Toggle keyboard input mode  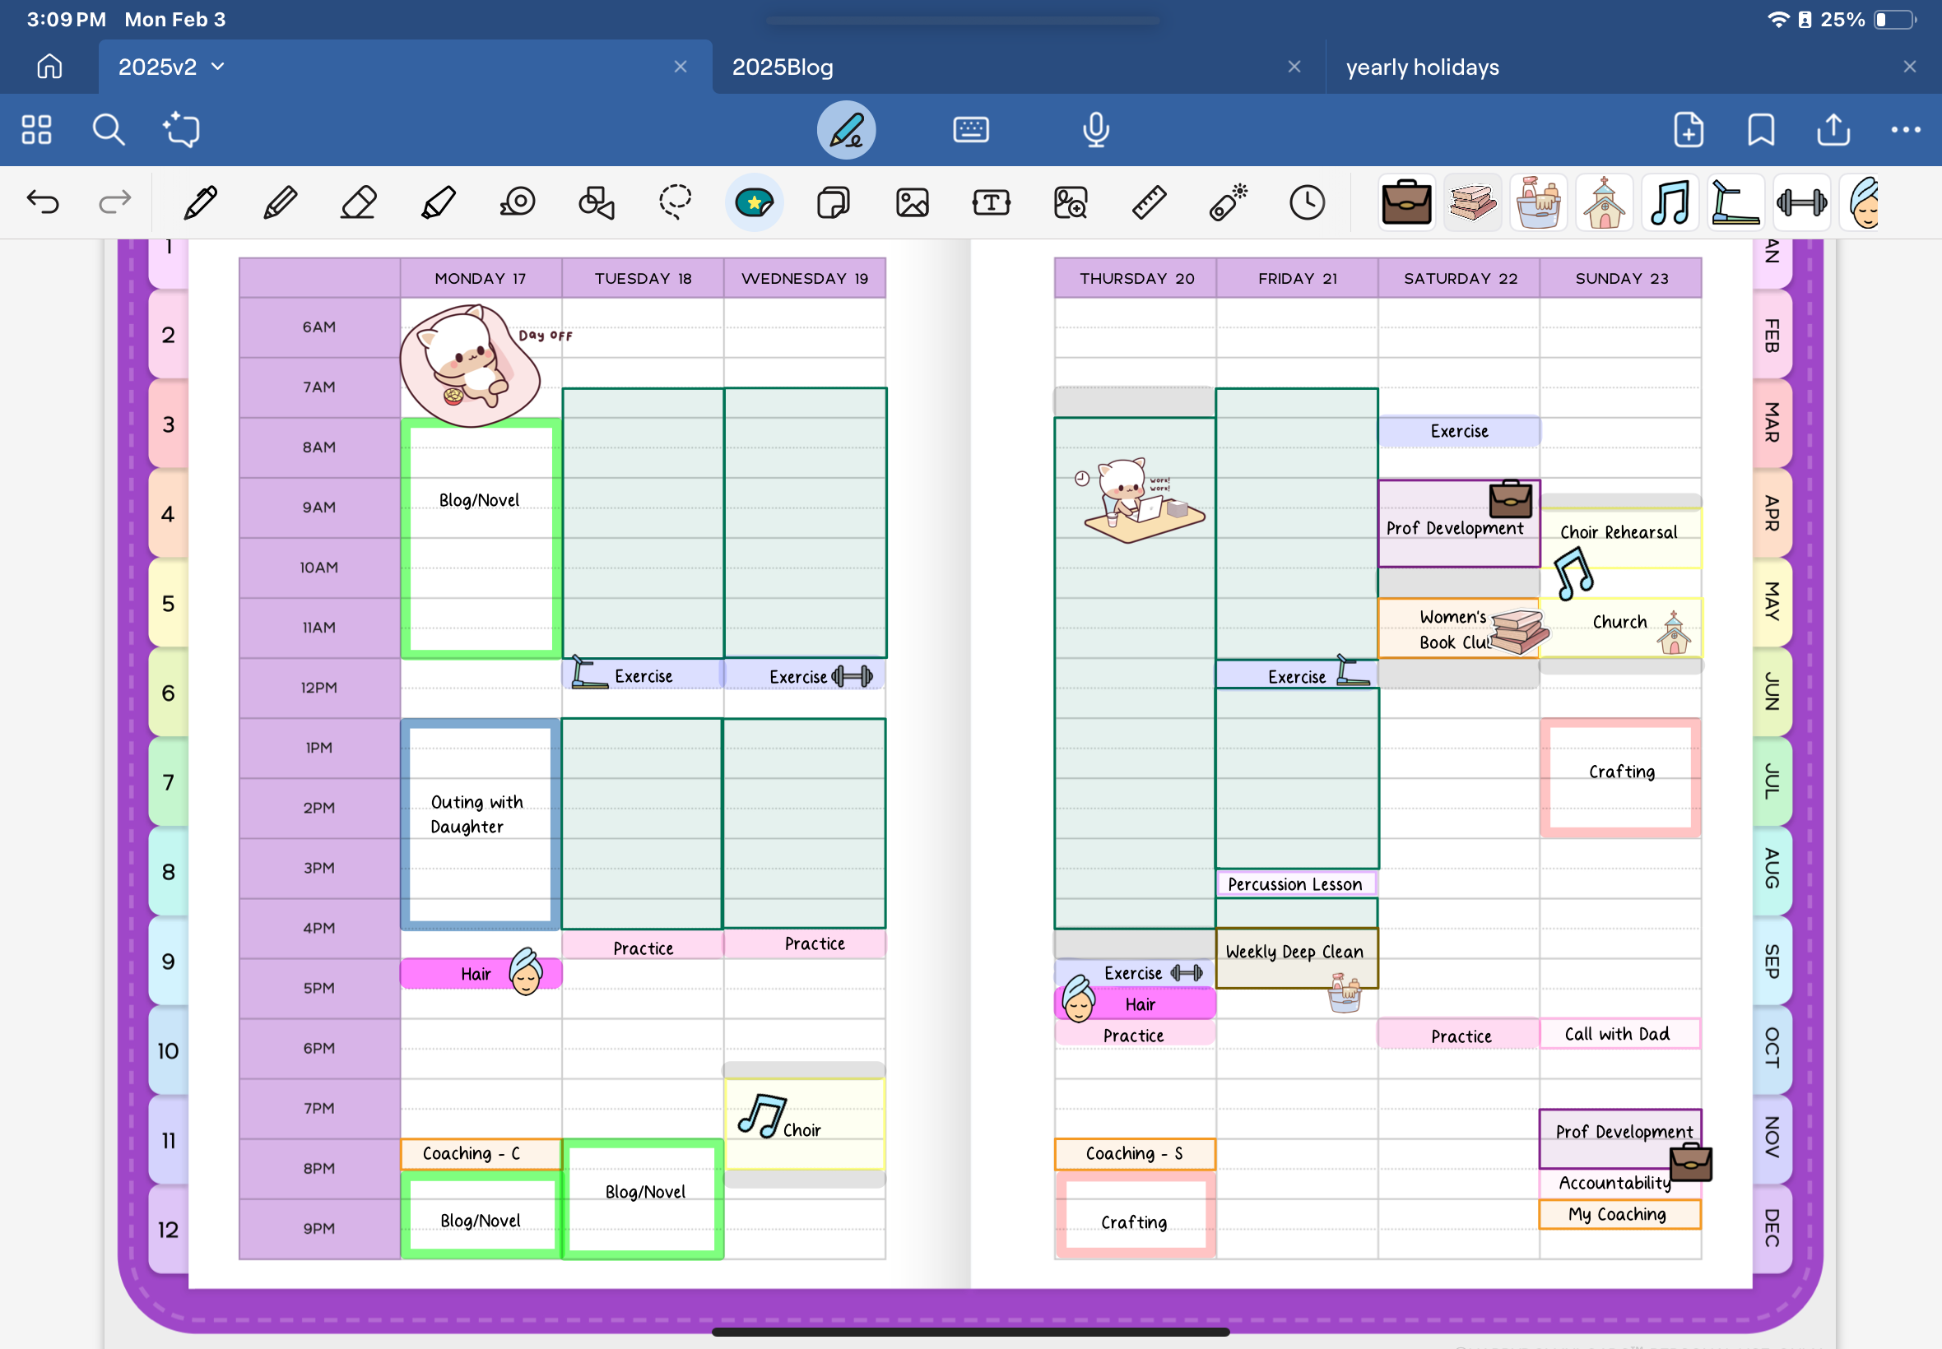tap(970, 130)
